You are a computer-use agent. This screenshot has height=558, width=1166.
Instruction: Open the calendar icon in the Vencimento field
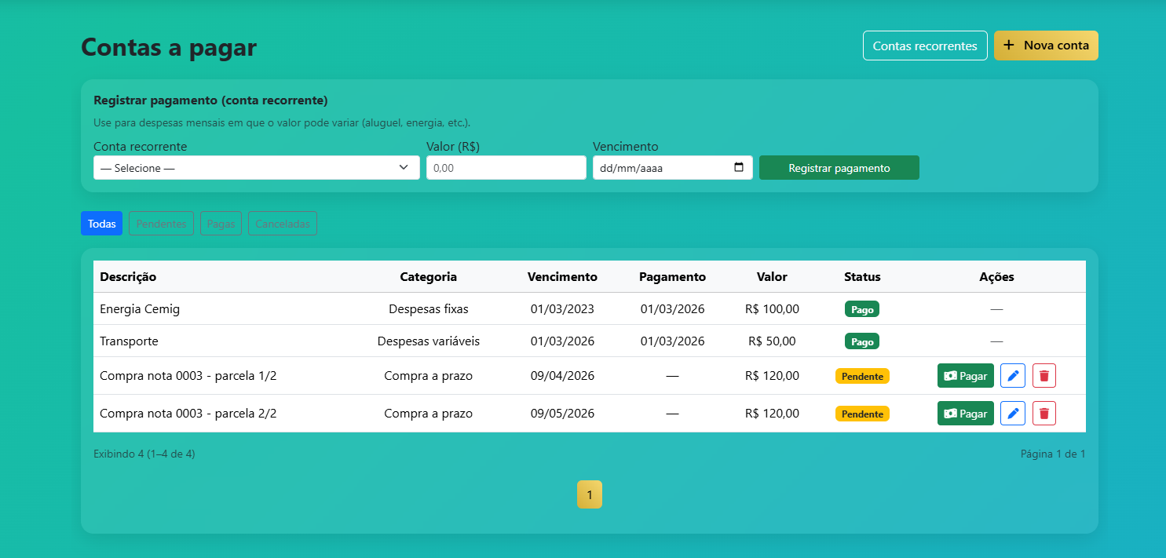(739, 167)
